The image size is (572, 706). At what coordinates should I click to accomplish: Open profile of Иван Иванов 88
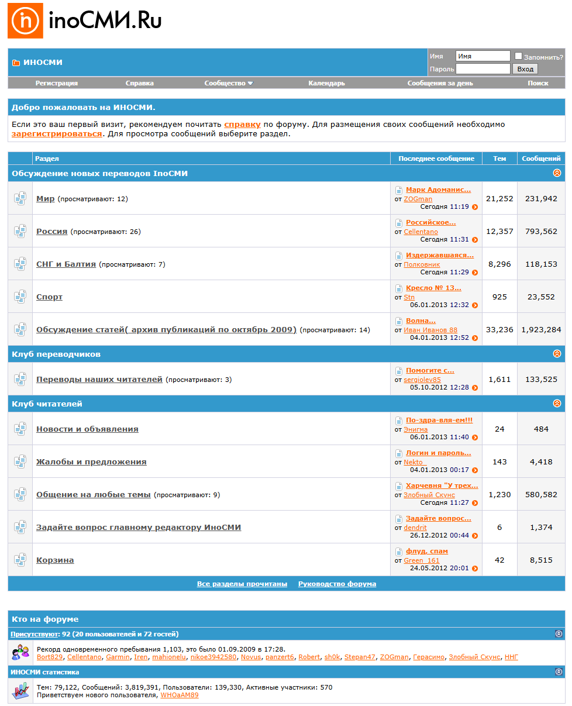pos(431,330)
